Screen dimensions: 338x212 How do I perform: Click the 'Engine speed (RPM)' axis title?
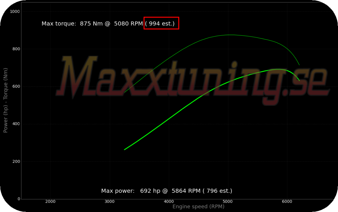click(198, 207)
